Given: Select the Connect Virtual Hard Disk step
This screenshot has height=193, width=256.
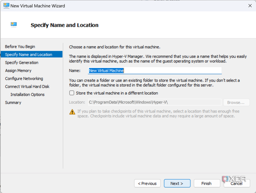Looking at the screenshot, I should point(27,86).
